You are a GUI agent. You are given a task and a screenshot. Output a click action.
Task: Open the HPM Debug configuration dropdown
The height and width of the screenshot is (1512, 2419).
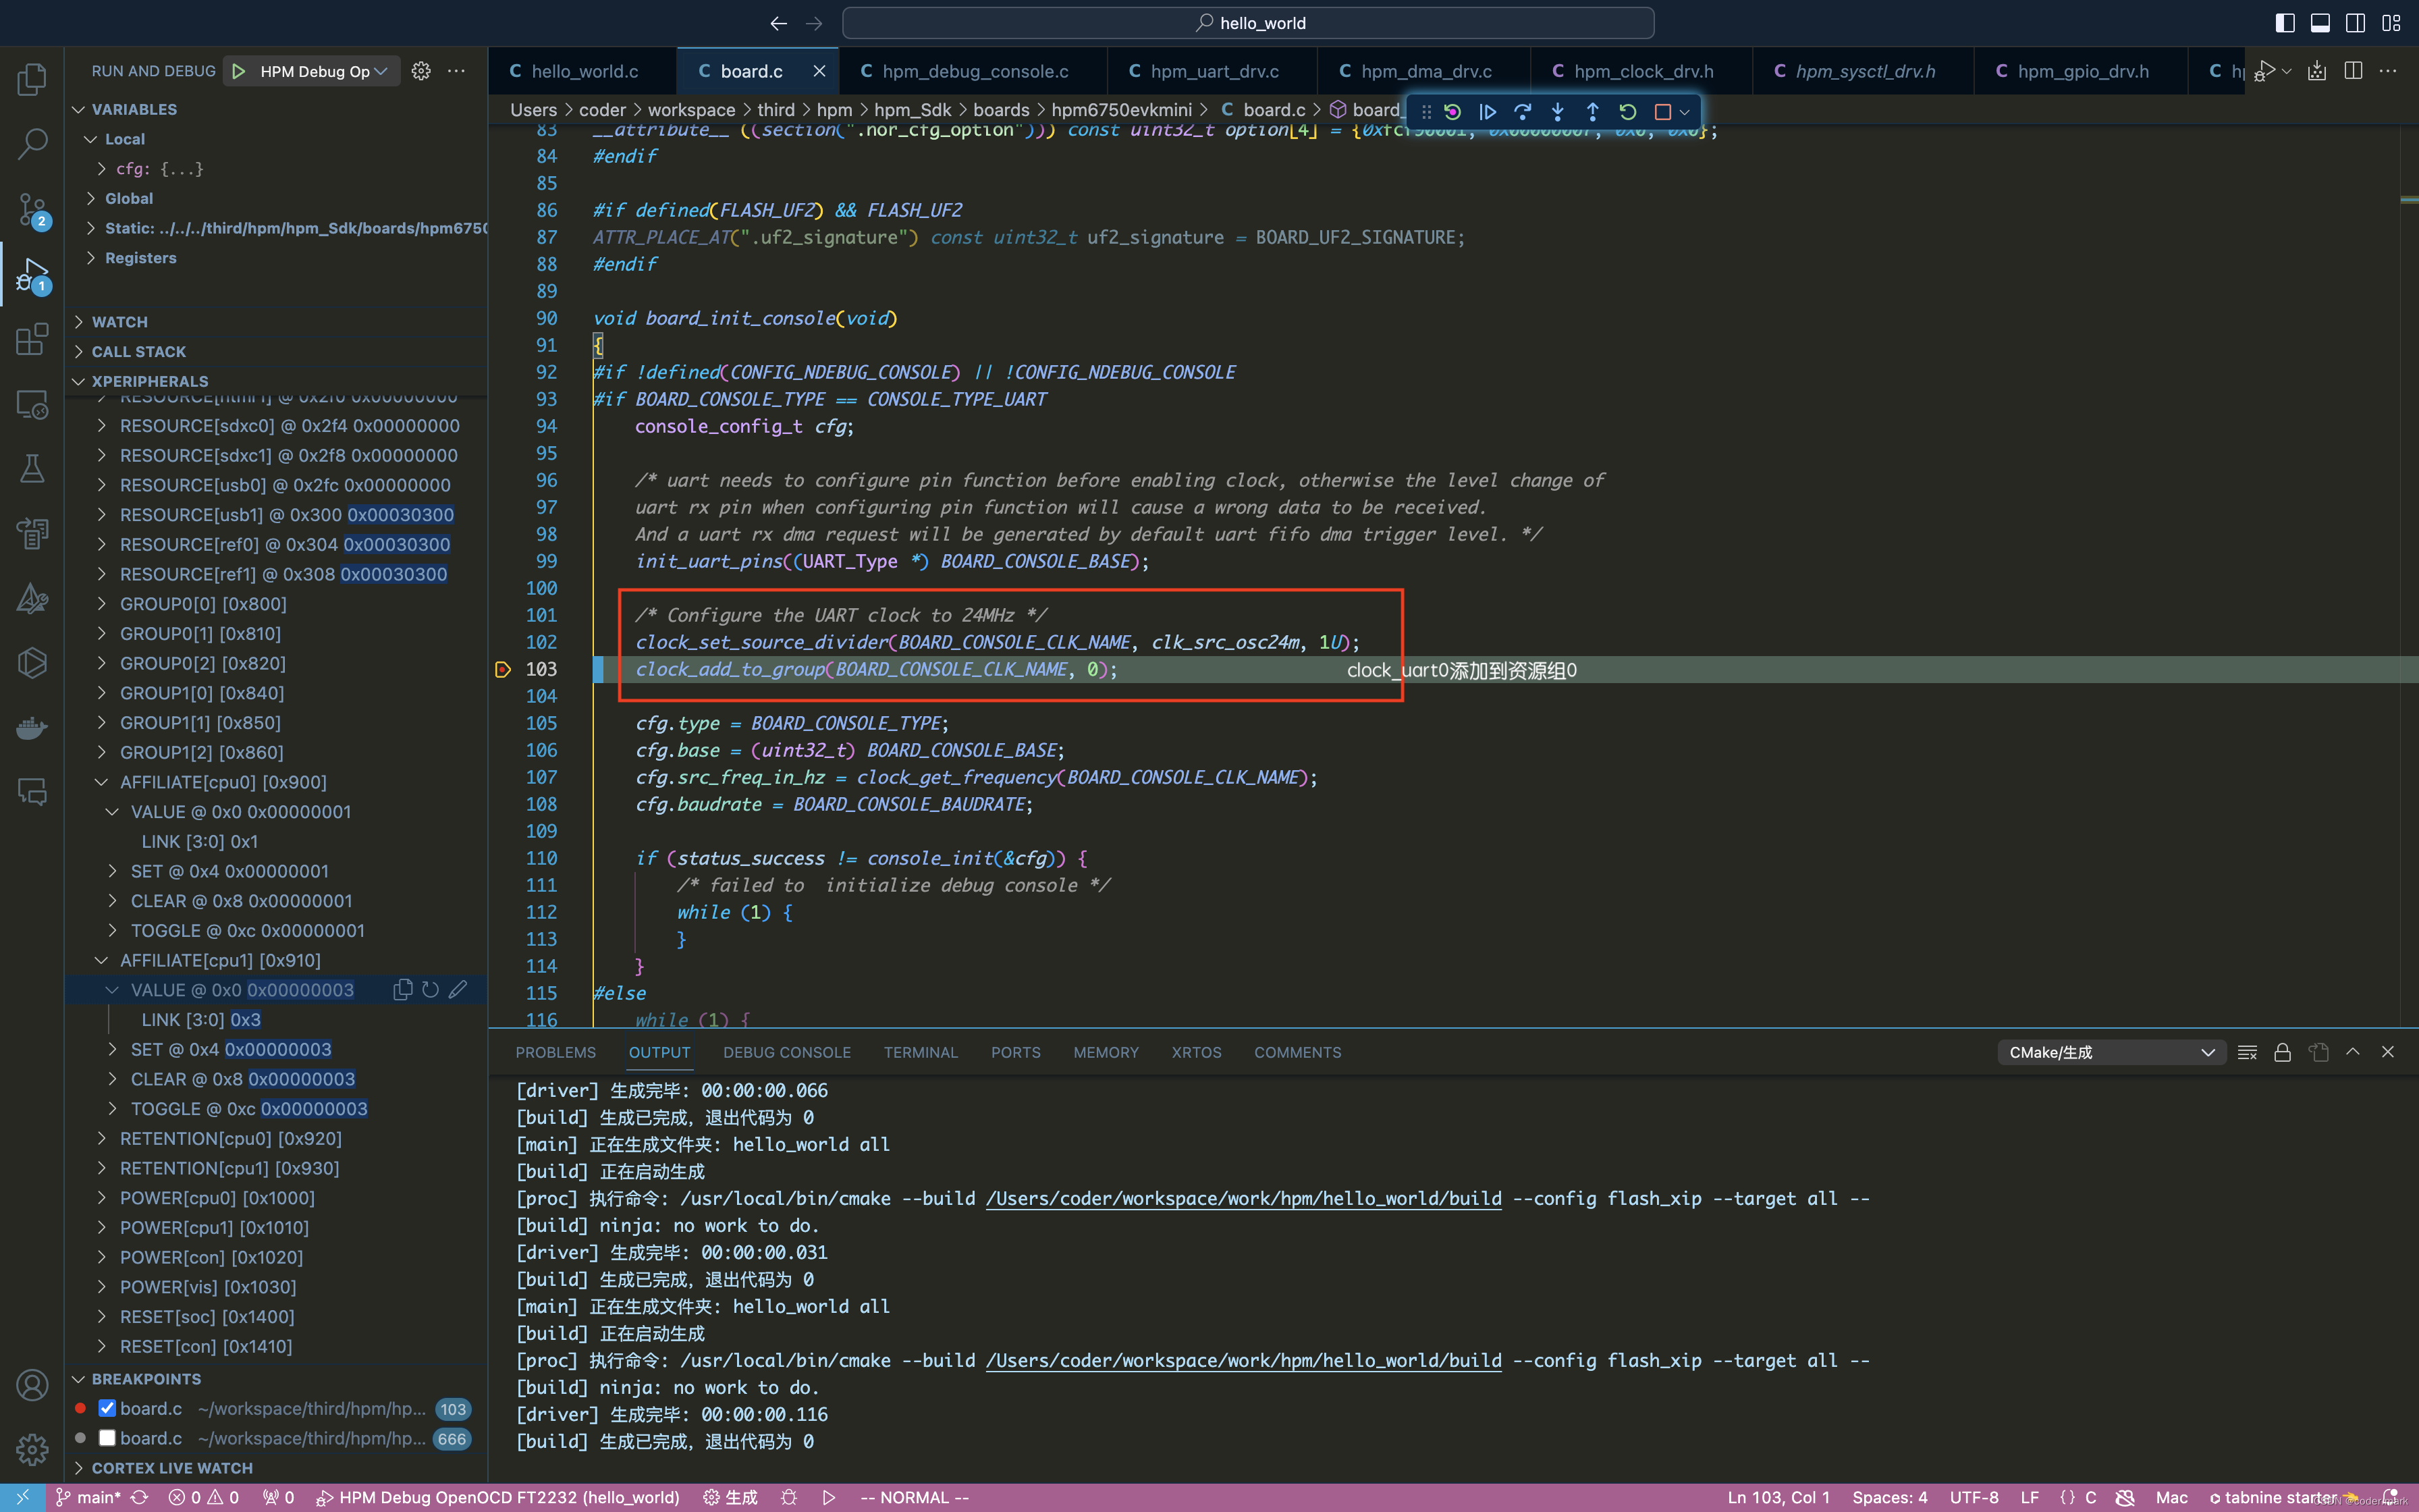[x=323, y=71]
